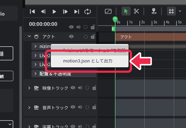186x128 pixels.
Task: Expand the 音声トラック row
Action: point(29,107)
